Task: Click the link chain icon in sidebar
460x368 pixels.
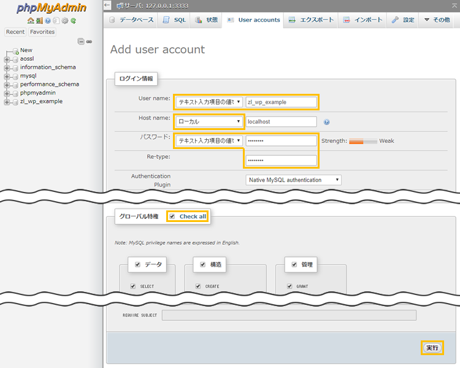Action: pyautogui.click(x=89, y=41)
